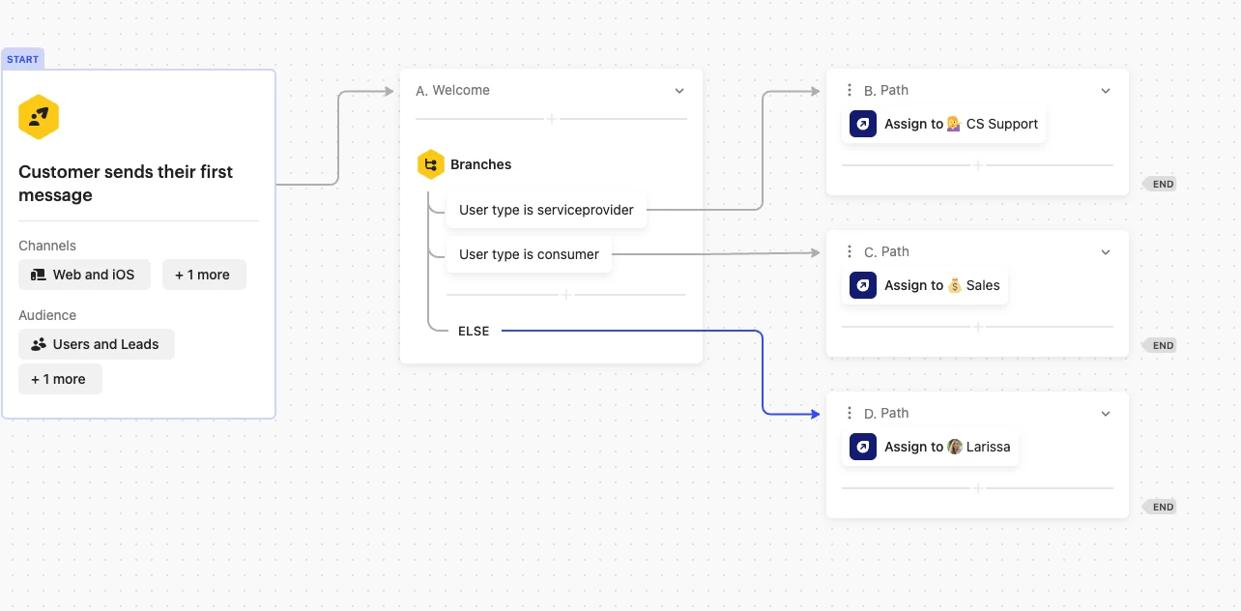Viewport: 1241px width, 611px height.
Task: Click the A. Welcome block title
Action: [452, 90]
